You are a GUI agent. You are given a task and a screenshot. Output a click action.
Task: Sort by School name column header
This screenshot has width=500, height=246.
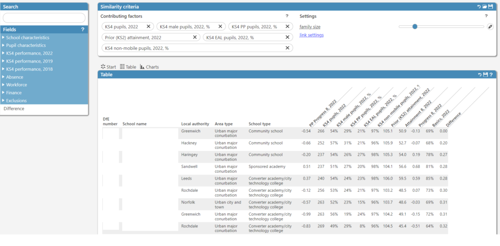(x=135, y=124)
